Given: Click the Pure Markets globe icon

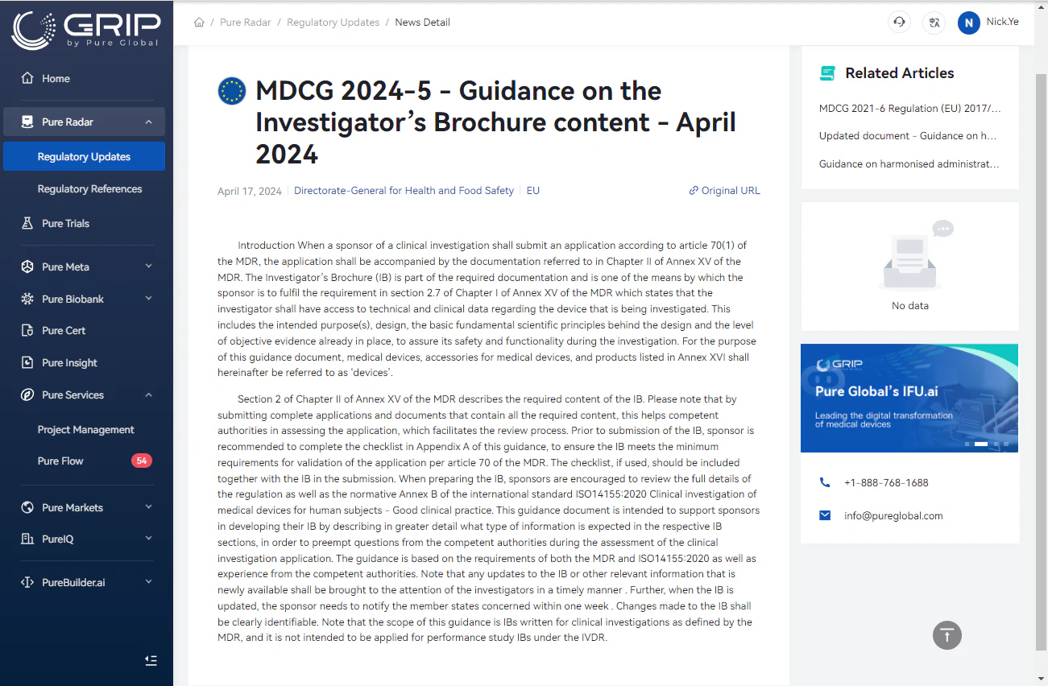Looking at the screenshot, I should click(x=27, y=507).
